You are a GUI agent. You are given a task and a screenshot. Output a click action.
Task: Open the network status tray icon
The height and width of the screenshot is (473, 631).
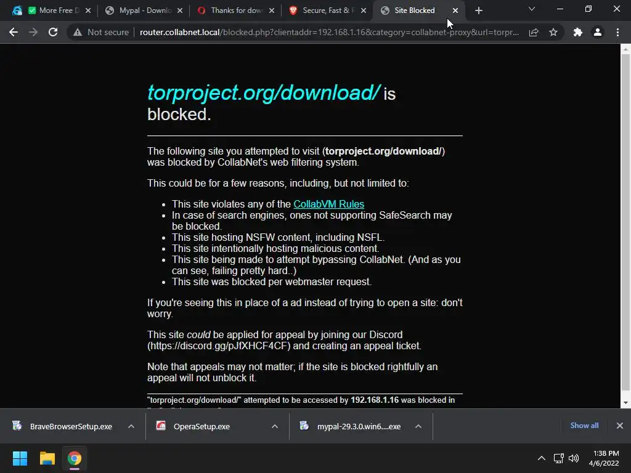tap(558, 458)
